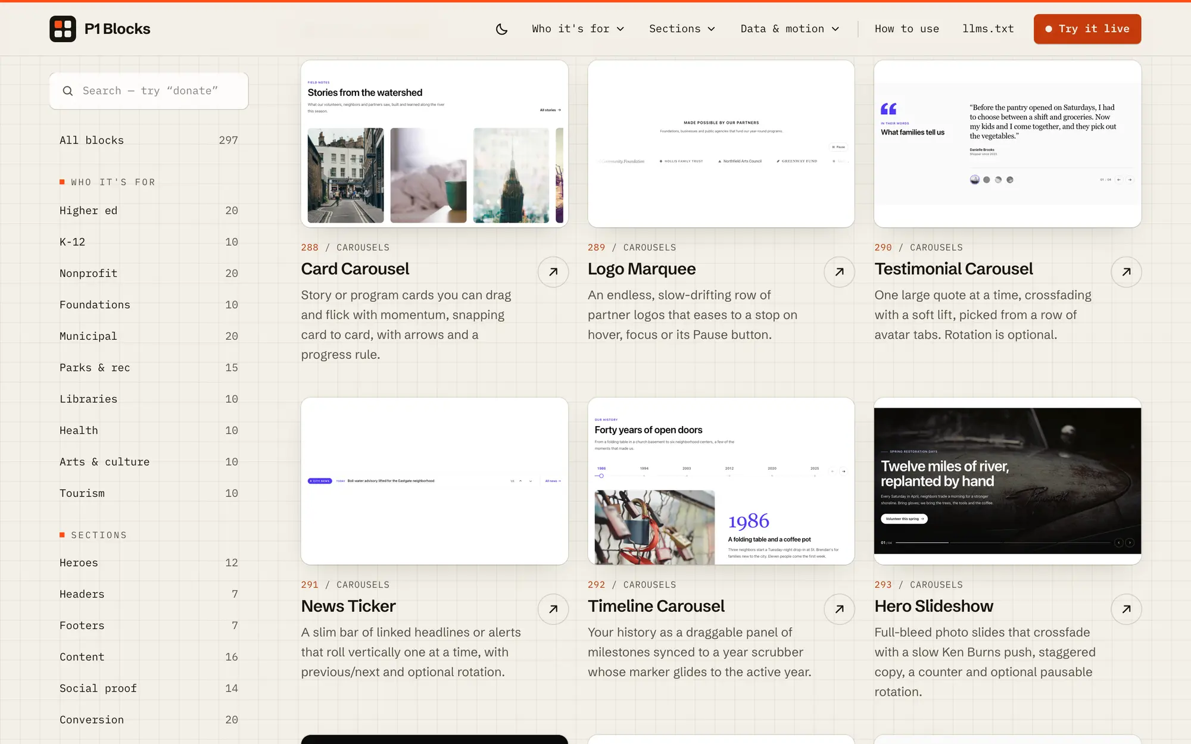Expand the Data & motion dropdown
Screen dimensions: 1191x744
[790, 29]
